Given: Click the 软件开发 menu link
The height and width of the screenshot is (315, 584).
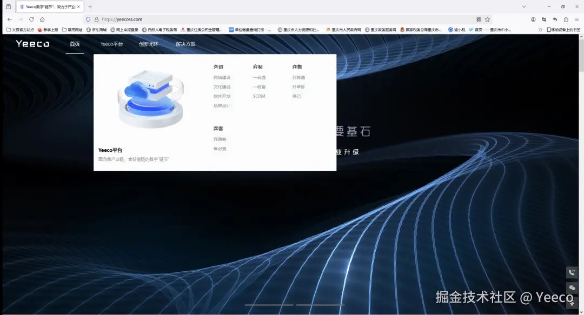Looking at the screenshot, I should tap(222, 96).
